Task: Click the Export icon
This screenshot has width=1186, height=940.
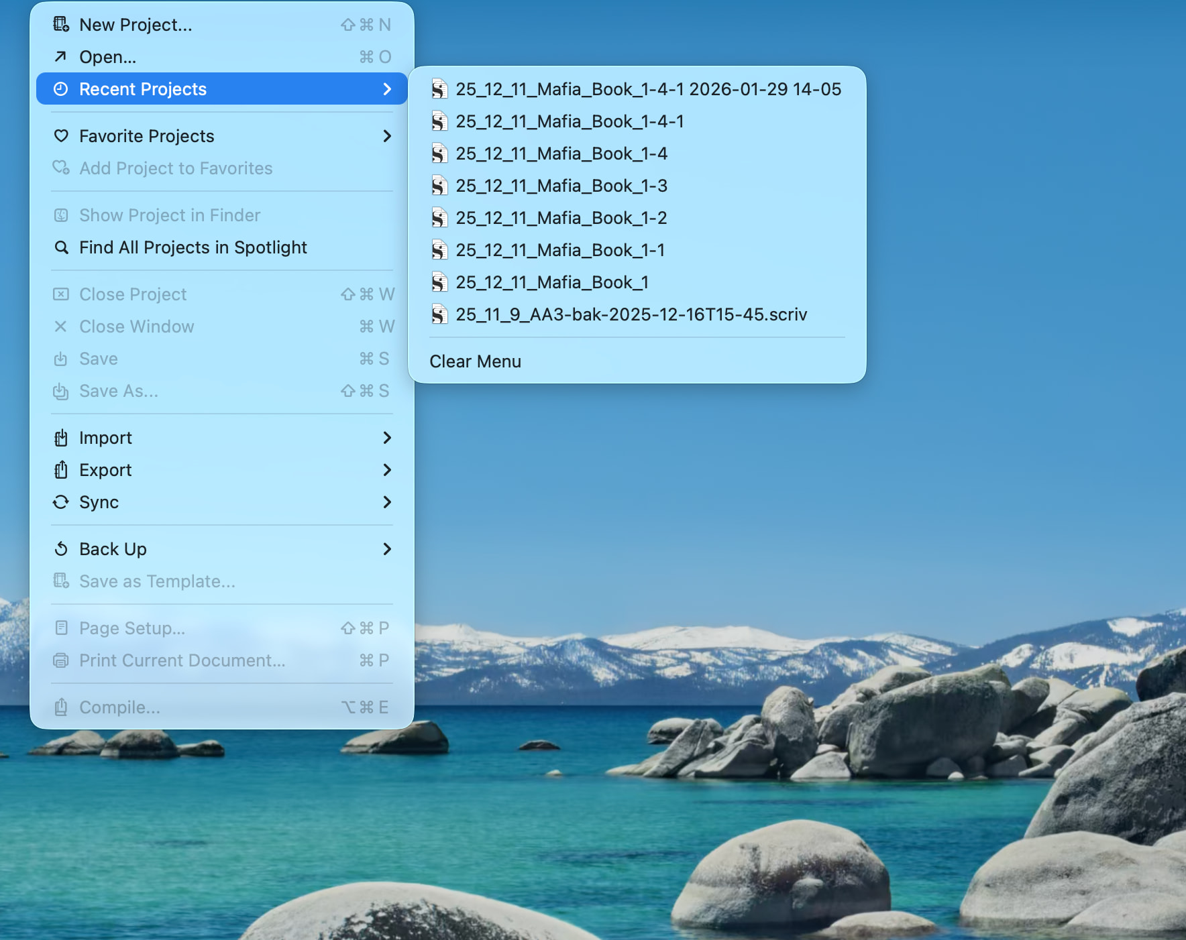Action: point(61,470)
